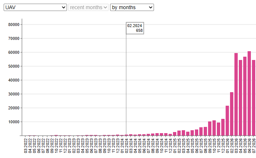Click the 10000 y-axis label

click(14, 122)
